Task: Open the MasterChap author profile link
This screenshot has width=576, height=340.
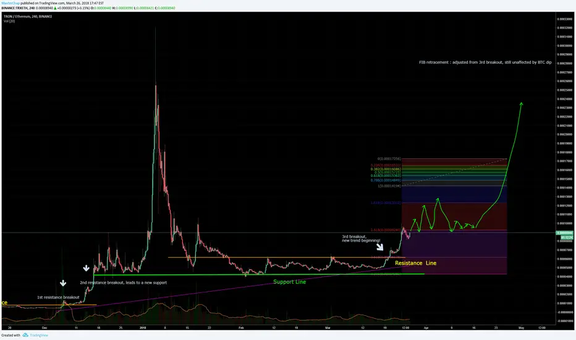Action: click(x=11, y=3)
